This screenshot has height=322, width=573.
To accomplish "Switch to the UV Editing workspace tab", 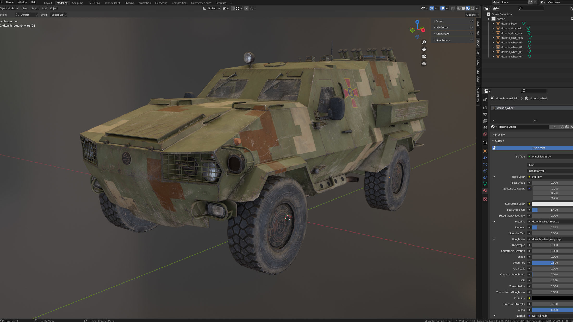I will click(x=94, y=3).
